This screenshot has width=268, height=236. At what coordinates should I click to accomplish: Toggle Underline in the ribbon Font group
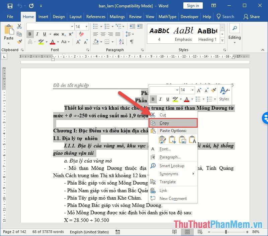point(44,34)
